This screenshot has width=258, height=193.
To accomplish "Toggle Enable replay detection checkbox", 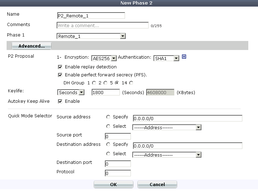I will (60, 67).
